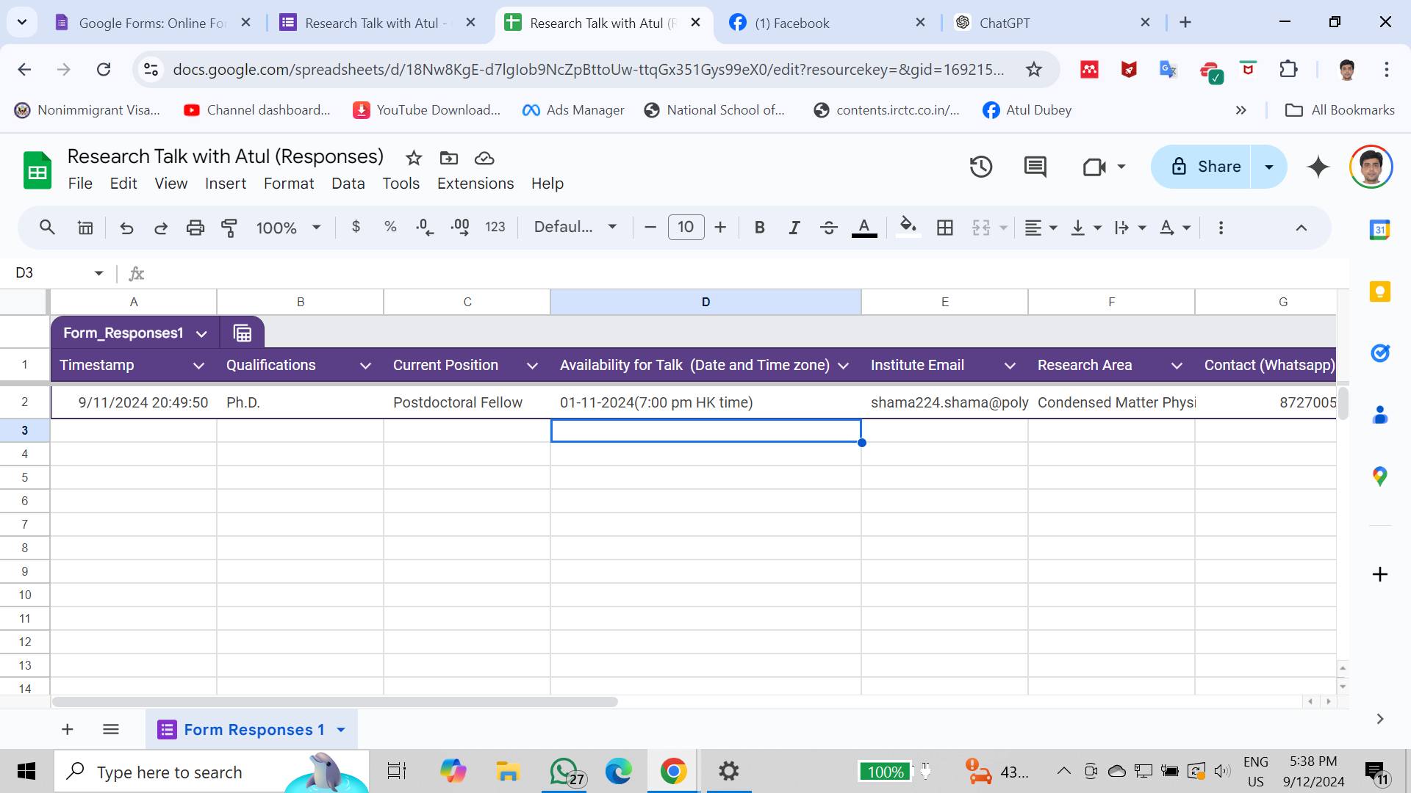Select the paint format roller icon

[x=229, y=228]
